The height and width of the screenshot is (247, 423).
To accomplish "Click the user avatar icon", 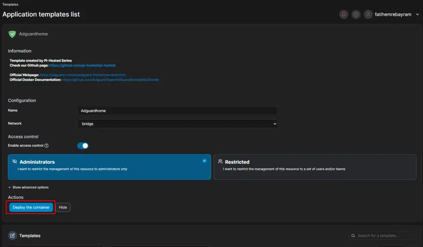I will 368,14.
